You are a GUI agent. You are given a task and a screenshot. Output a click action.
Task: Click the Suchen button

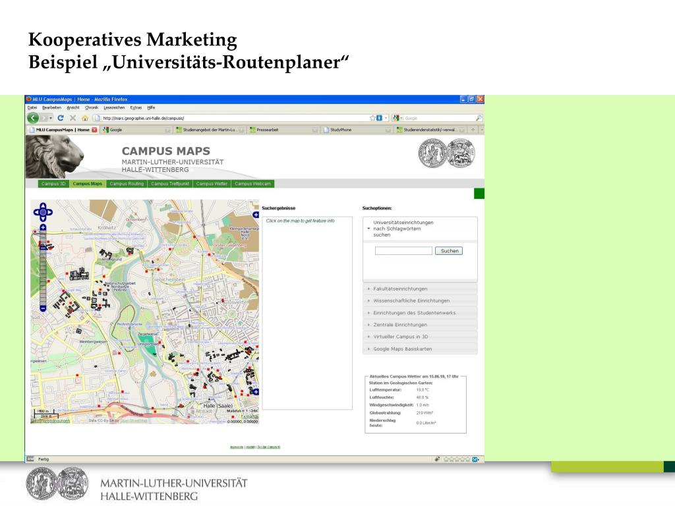(448, 251)
